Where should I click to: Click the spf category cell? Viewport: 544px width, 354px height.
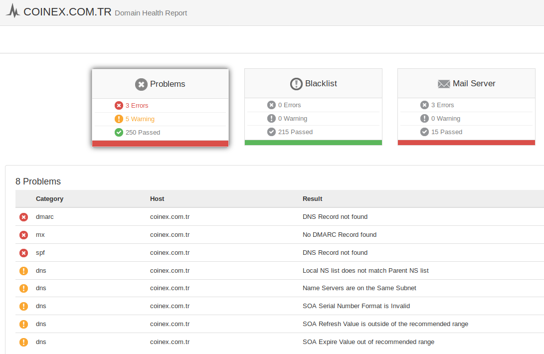[x=40, y=253]
